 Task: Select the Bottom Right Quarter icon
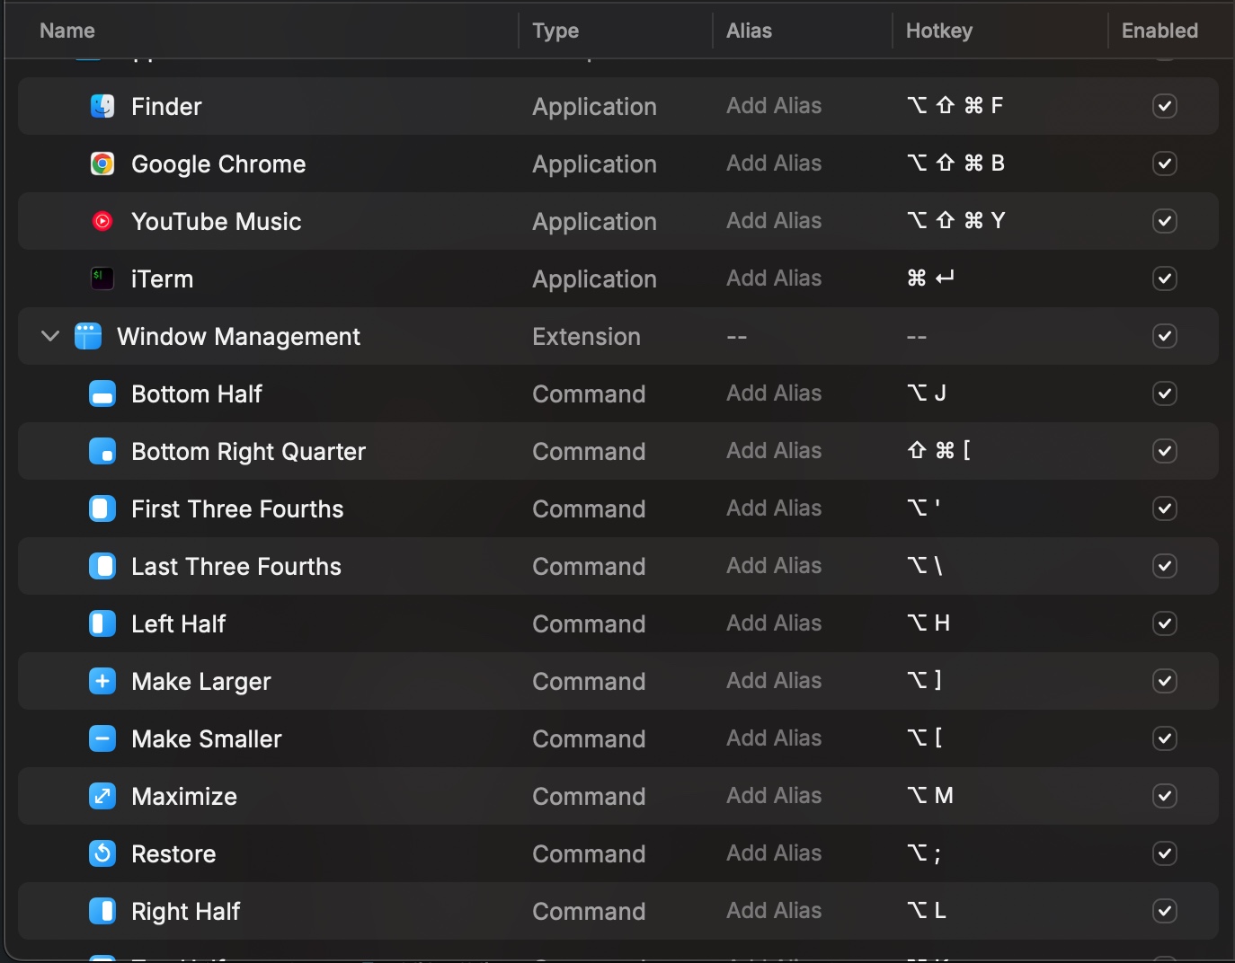point(102,451)
